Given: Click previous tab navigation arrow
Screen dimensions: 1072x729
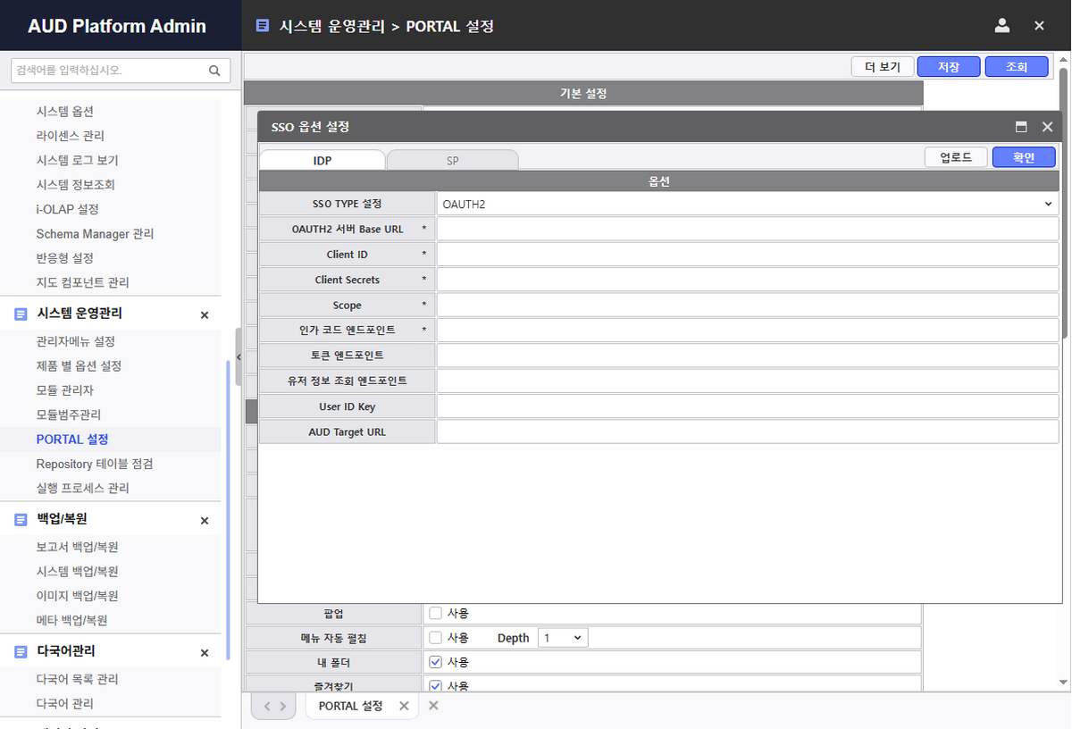Looking at the screenshot, I should point(266,706).
